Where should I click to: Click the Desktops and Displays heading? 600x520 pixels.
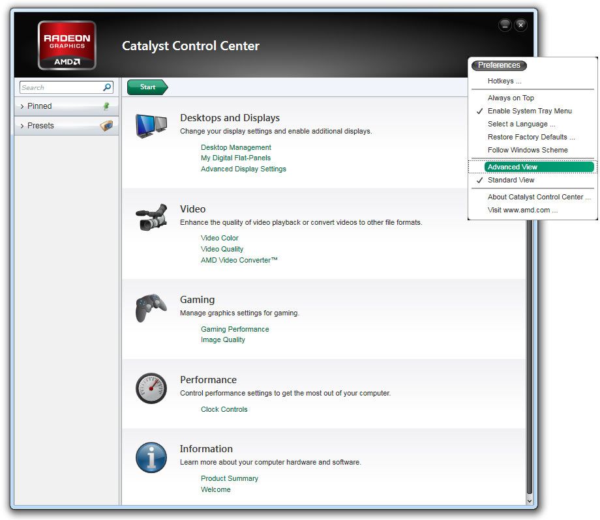click(x=230, y=118)
